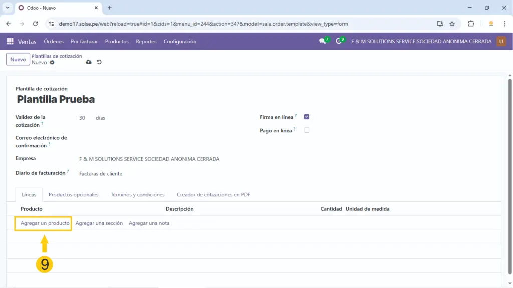Viewport: 513px width, 288px height.
Task: Open the gear actions menu
Action: click(52, 63)
